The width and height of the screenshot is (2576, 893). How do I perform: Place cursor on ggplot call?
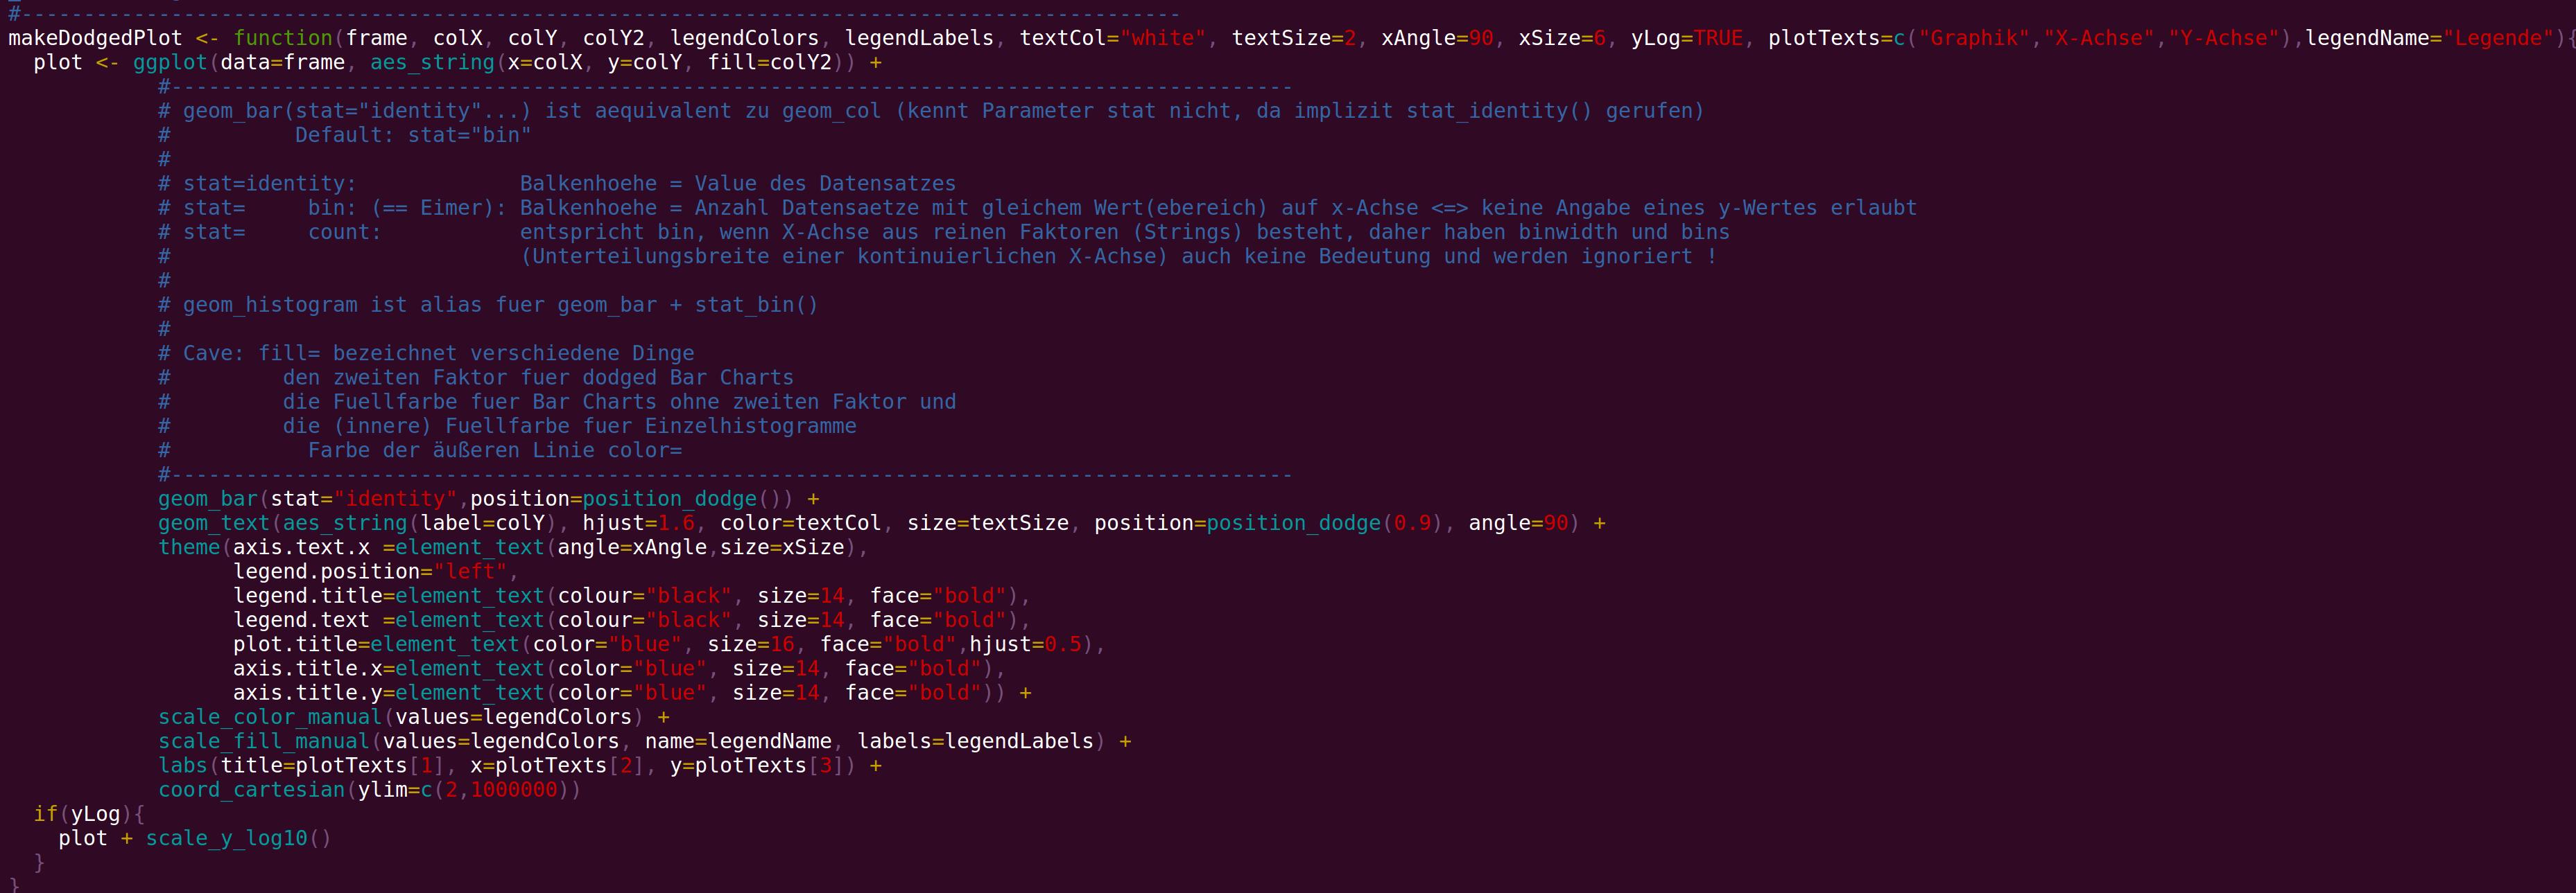pyautogui.click(x=170, y=63)
